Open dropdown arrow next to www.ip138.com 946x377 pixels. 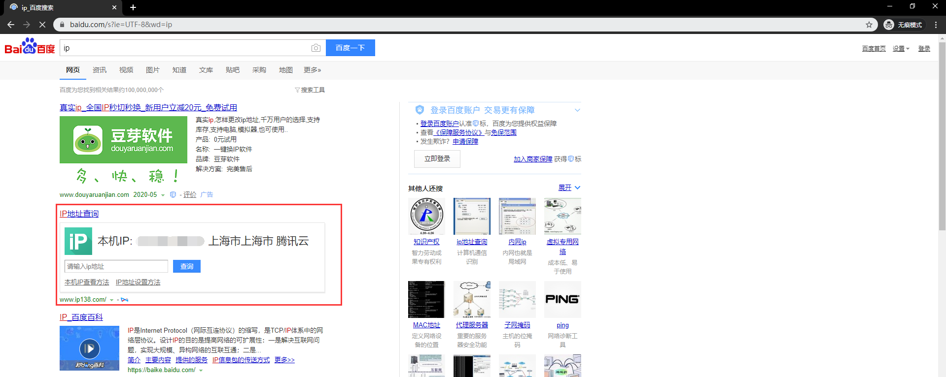pos(112,300)
